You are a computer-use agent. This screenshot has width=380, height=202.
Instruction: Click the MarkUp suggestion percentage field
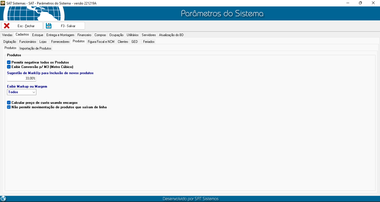tap(22, 79)
